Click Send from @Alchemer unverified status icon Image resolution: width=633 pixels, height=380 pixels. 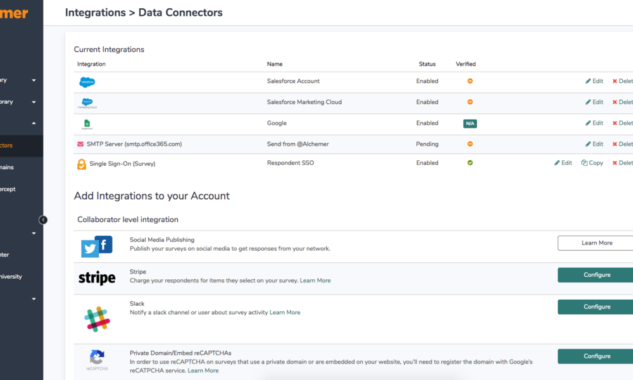pyautogui.click(x=470, y=144)
